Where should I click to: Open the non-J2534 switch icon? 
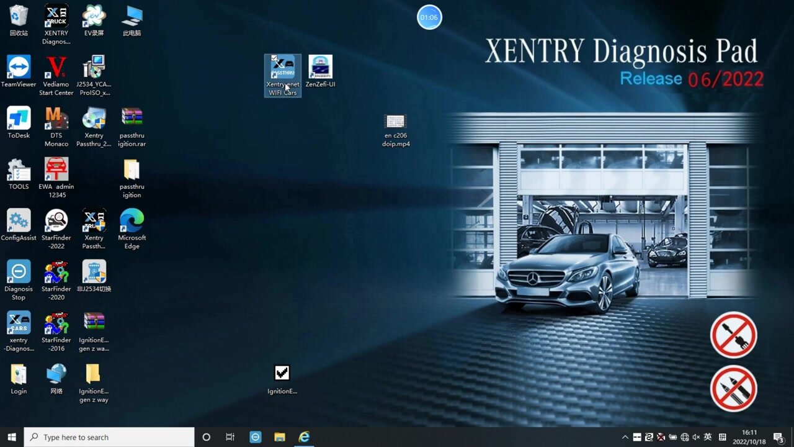pyautogui.click(x=94, y=276)
